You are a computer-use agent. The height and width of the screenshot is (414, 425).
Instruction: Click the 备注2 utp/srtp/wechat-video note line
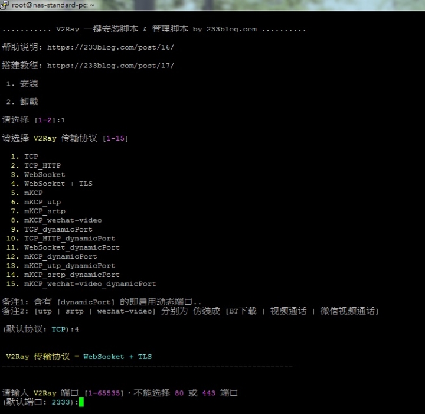tap(190, 311)
